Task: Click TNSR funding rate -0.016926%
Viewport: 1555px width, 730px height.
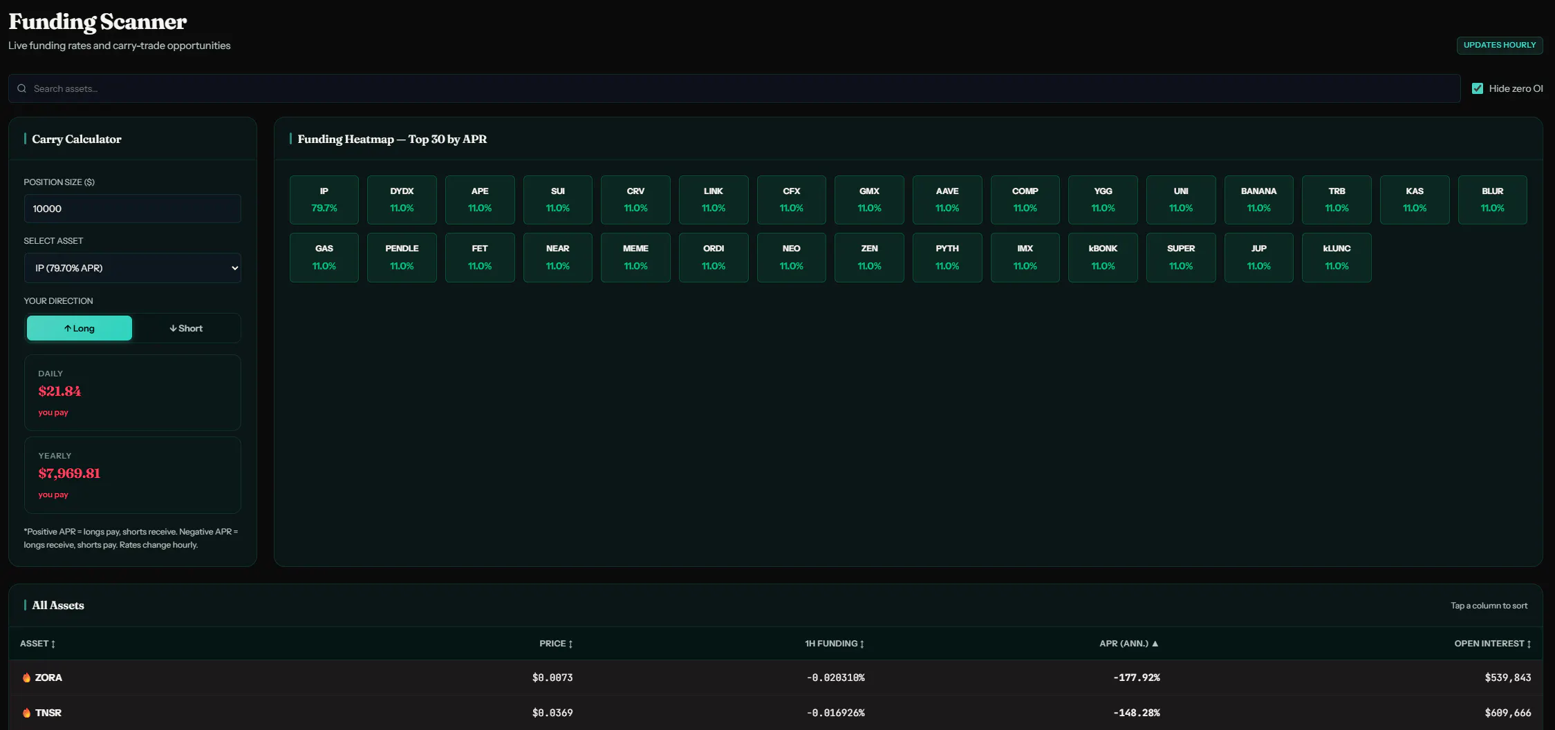Action: [836, 713]
